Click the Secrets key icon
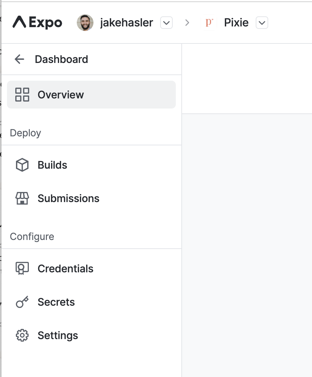 [22, 302]
